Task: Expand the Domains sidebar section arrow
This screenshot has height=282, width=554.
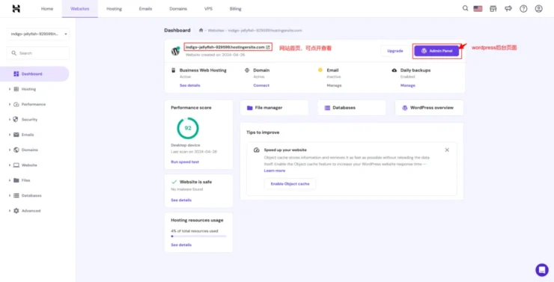Action: coord(10,150)
